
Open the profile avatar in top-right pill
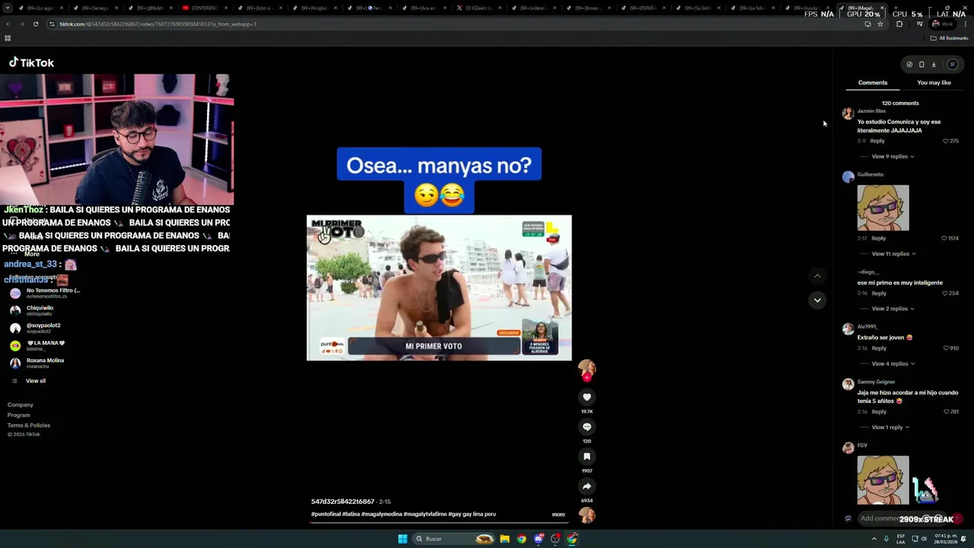point(952,65)
